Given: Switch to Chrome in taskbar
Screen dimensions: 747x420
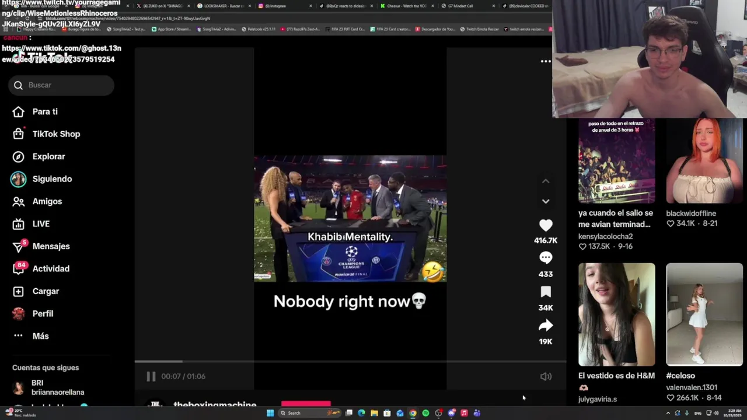Looking at the screenshot, I should click(x=413, y=413).
